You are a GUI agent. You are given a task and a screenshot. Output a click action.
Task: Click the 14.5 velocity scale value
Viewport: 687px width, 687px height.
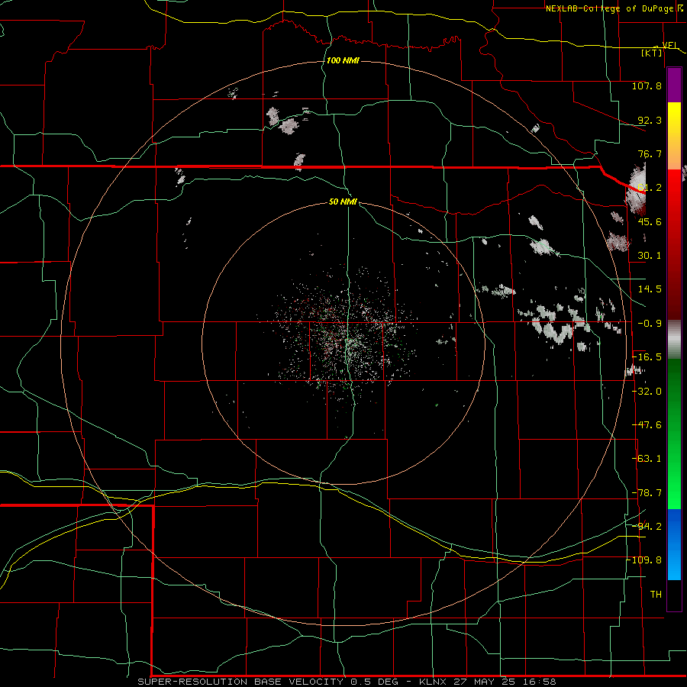(650, 289)
